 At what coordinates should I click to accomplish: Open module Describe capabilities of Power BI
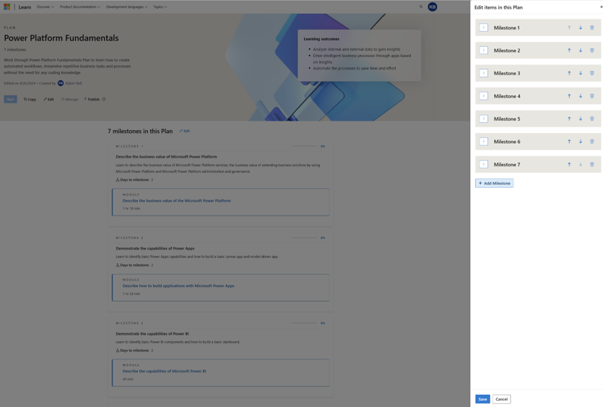pos(164,371)
